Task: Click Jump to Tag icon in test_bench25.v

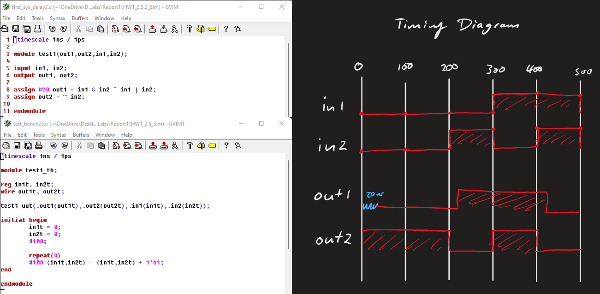Action: pos(212,146)
